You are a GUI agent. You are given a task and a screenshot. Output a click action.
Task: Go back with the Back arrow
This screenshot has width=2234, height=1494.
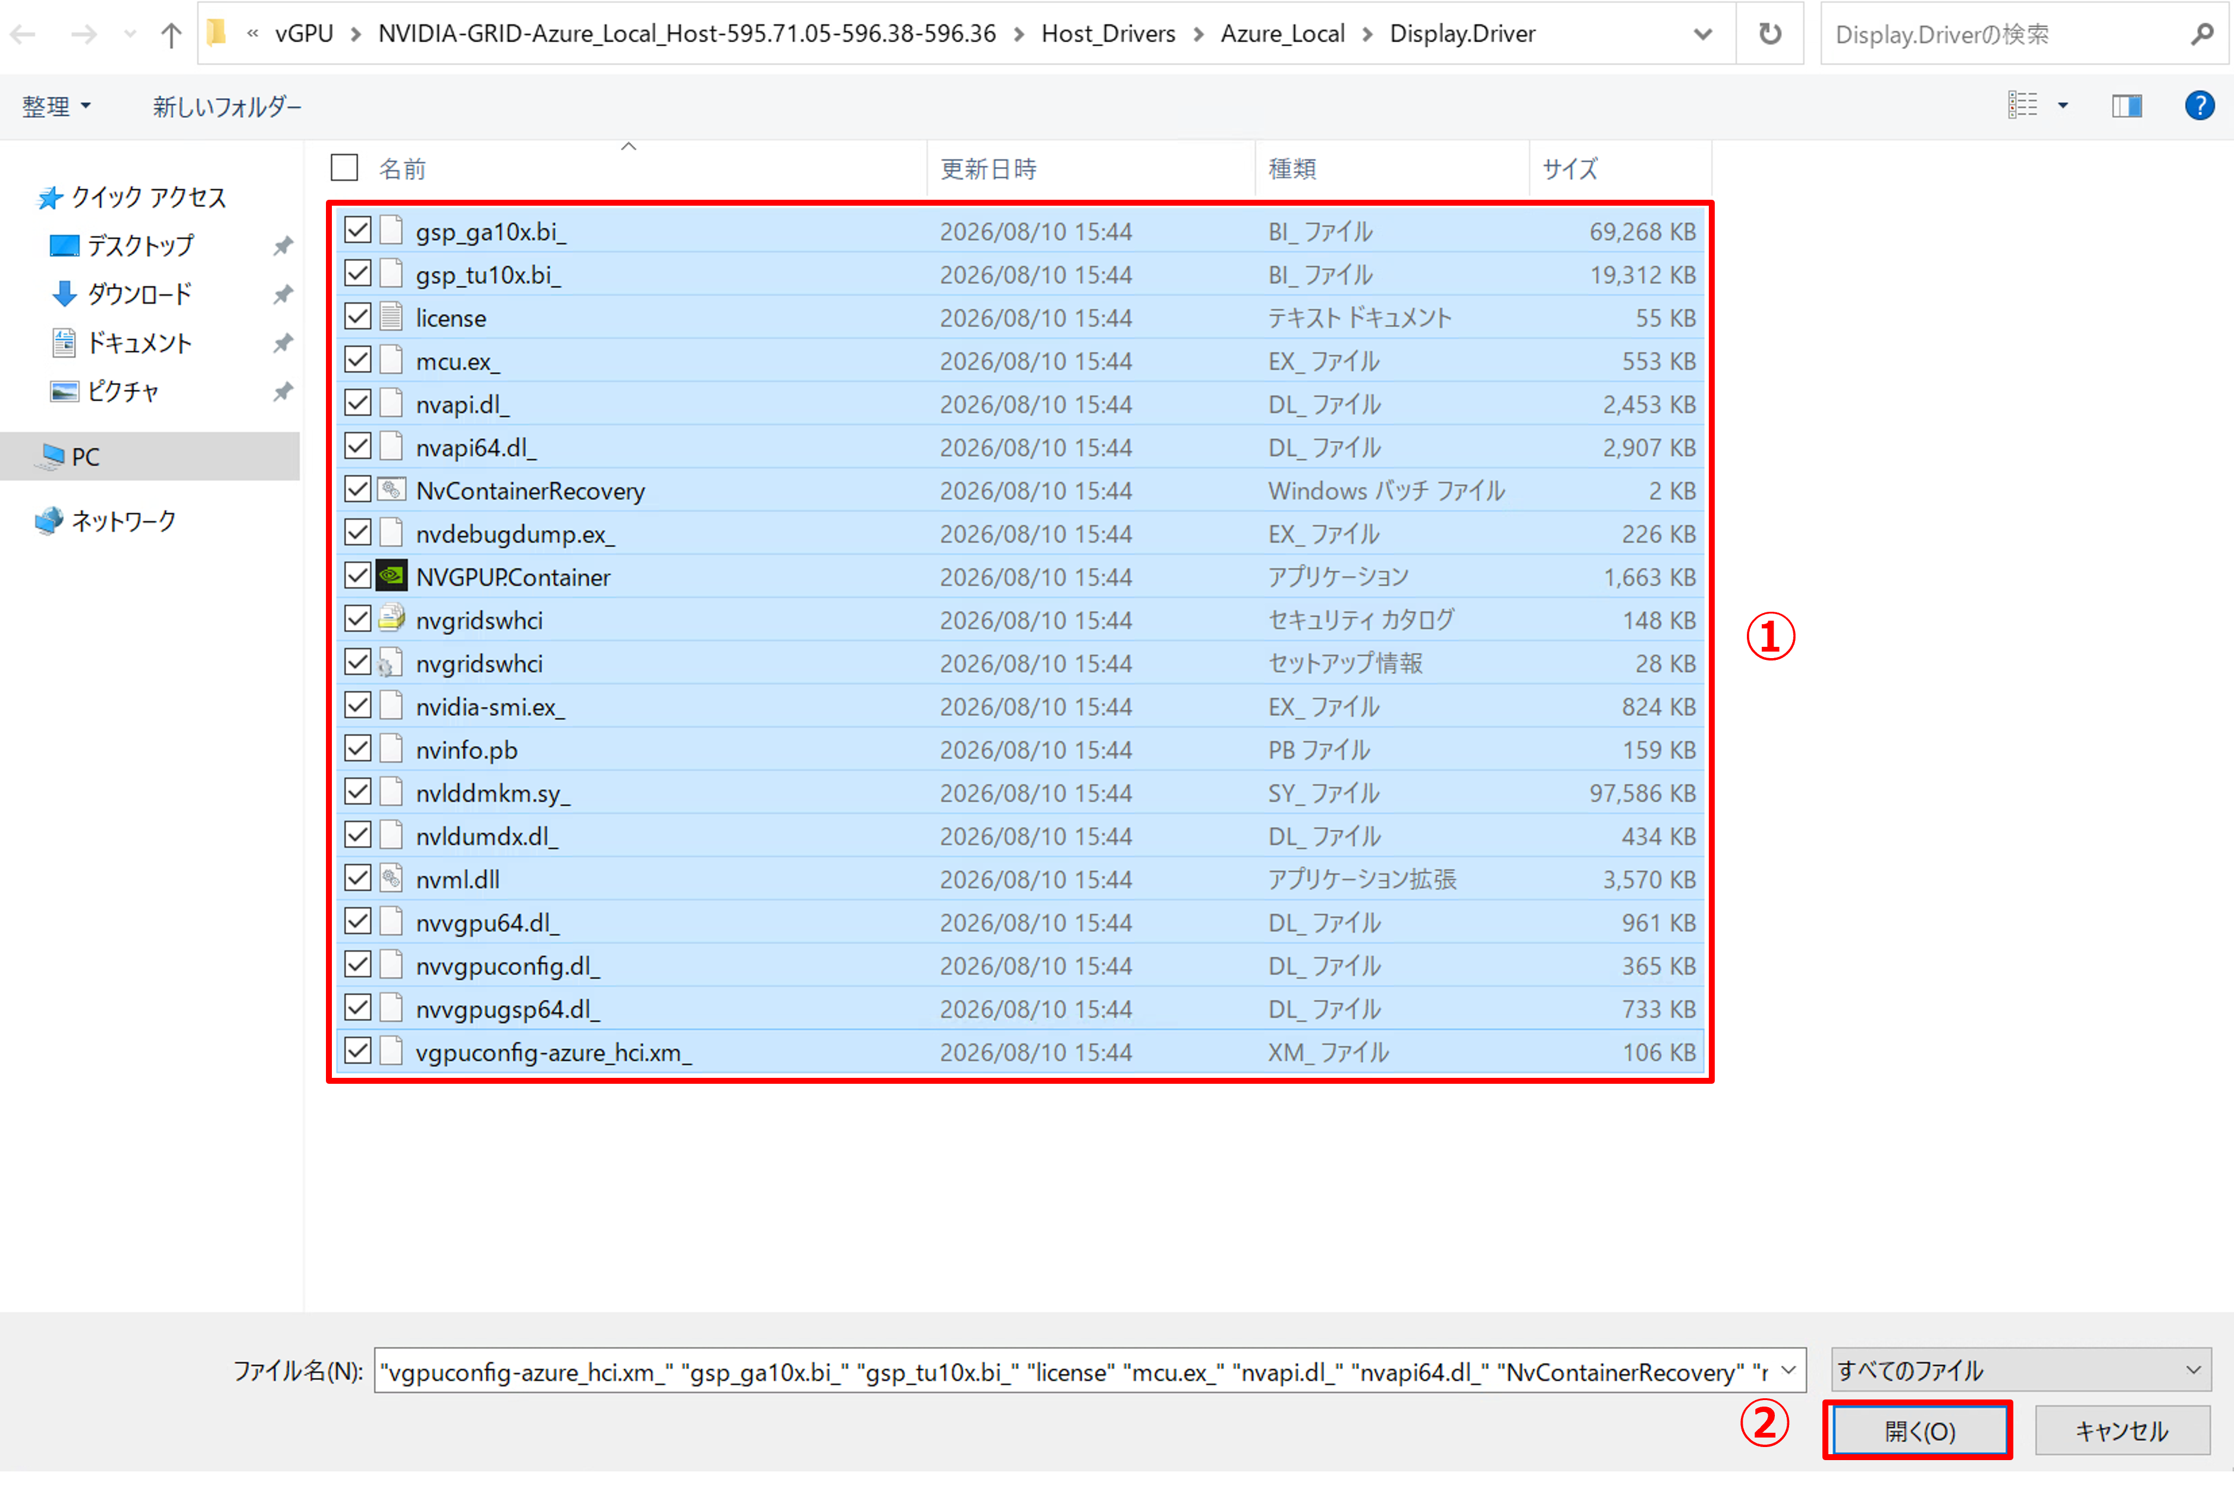click(23, 35)
